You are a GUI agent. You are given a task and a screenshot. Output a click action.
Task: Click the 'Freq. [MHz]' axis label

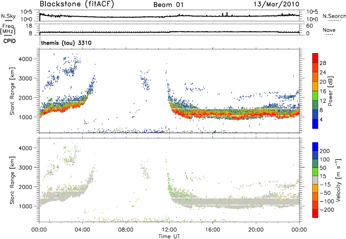click(8, 29)
